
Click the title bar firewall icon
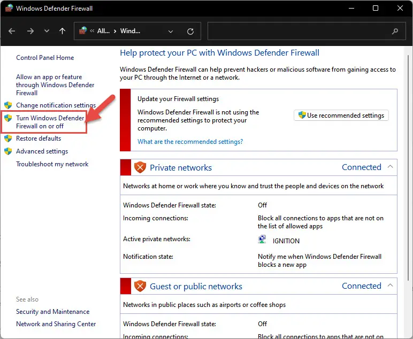tap(9, 8)
